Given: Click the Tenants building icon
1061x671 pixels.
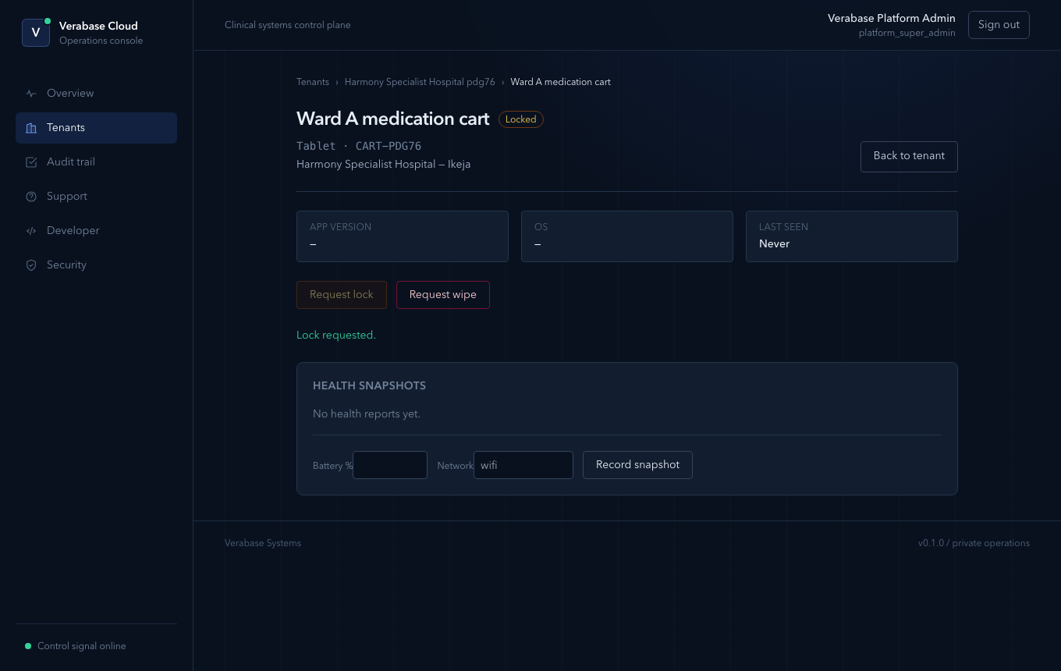Looking at the screenshot, I should (x=31, y=128).
